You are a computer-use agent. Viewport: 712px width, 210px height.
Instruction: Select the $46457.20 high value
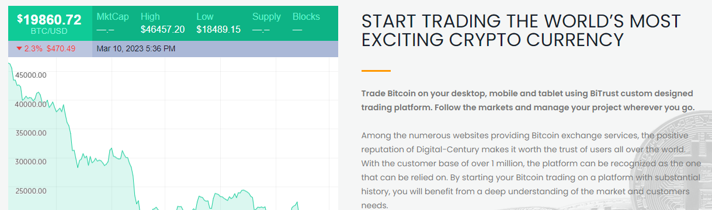163,29
